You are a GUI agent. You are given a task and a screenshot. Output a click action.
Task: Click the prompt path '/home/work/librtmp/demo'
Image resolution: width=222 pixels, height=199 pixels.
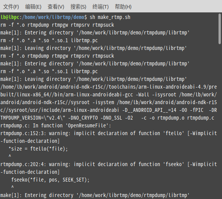coord(53,17)
